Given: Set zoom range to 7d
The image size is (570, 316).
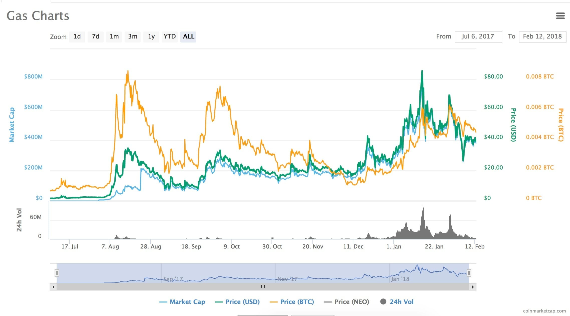Looking at the screenshot, I should click(x=95, y=36).
